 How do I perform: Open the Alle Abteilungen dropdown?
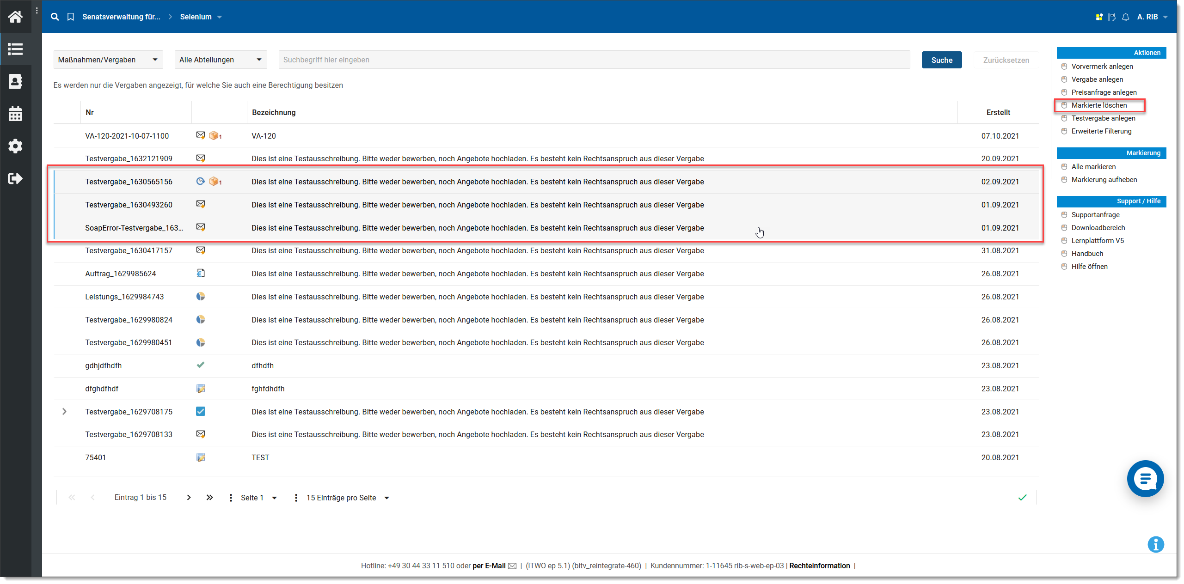tap(221, 60)
